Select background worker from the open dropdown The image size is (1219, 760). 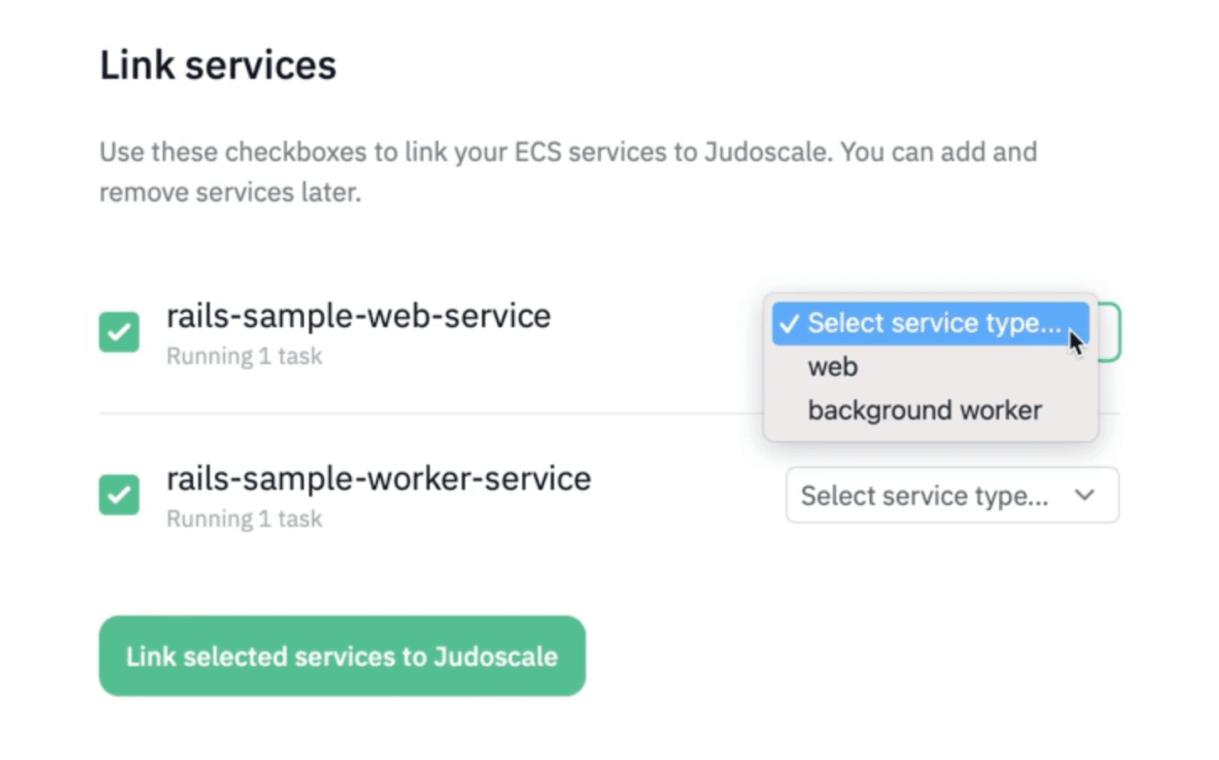click(x=923, y=410)
